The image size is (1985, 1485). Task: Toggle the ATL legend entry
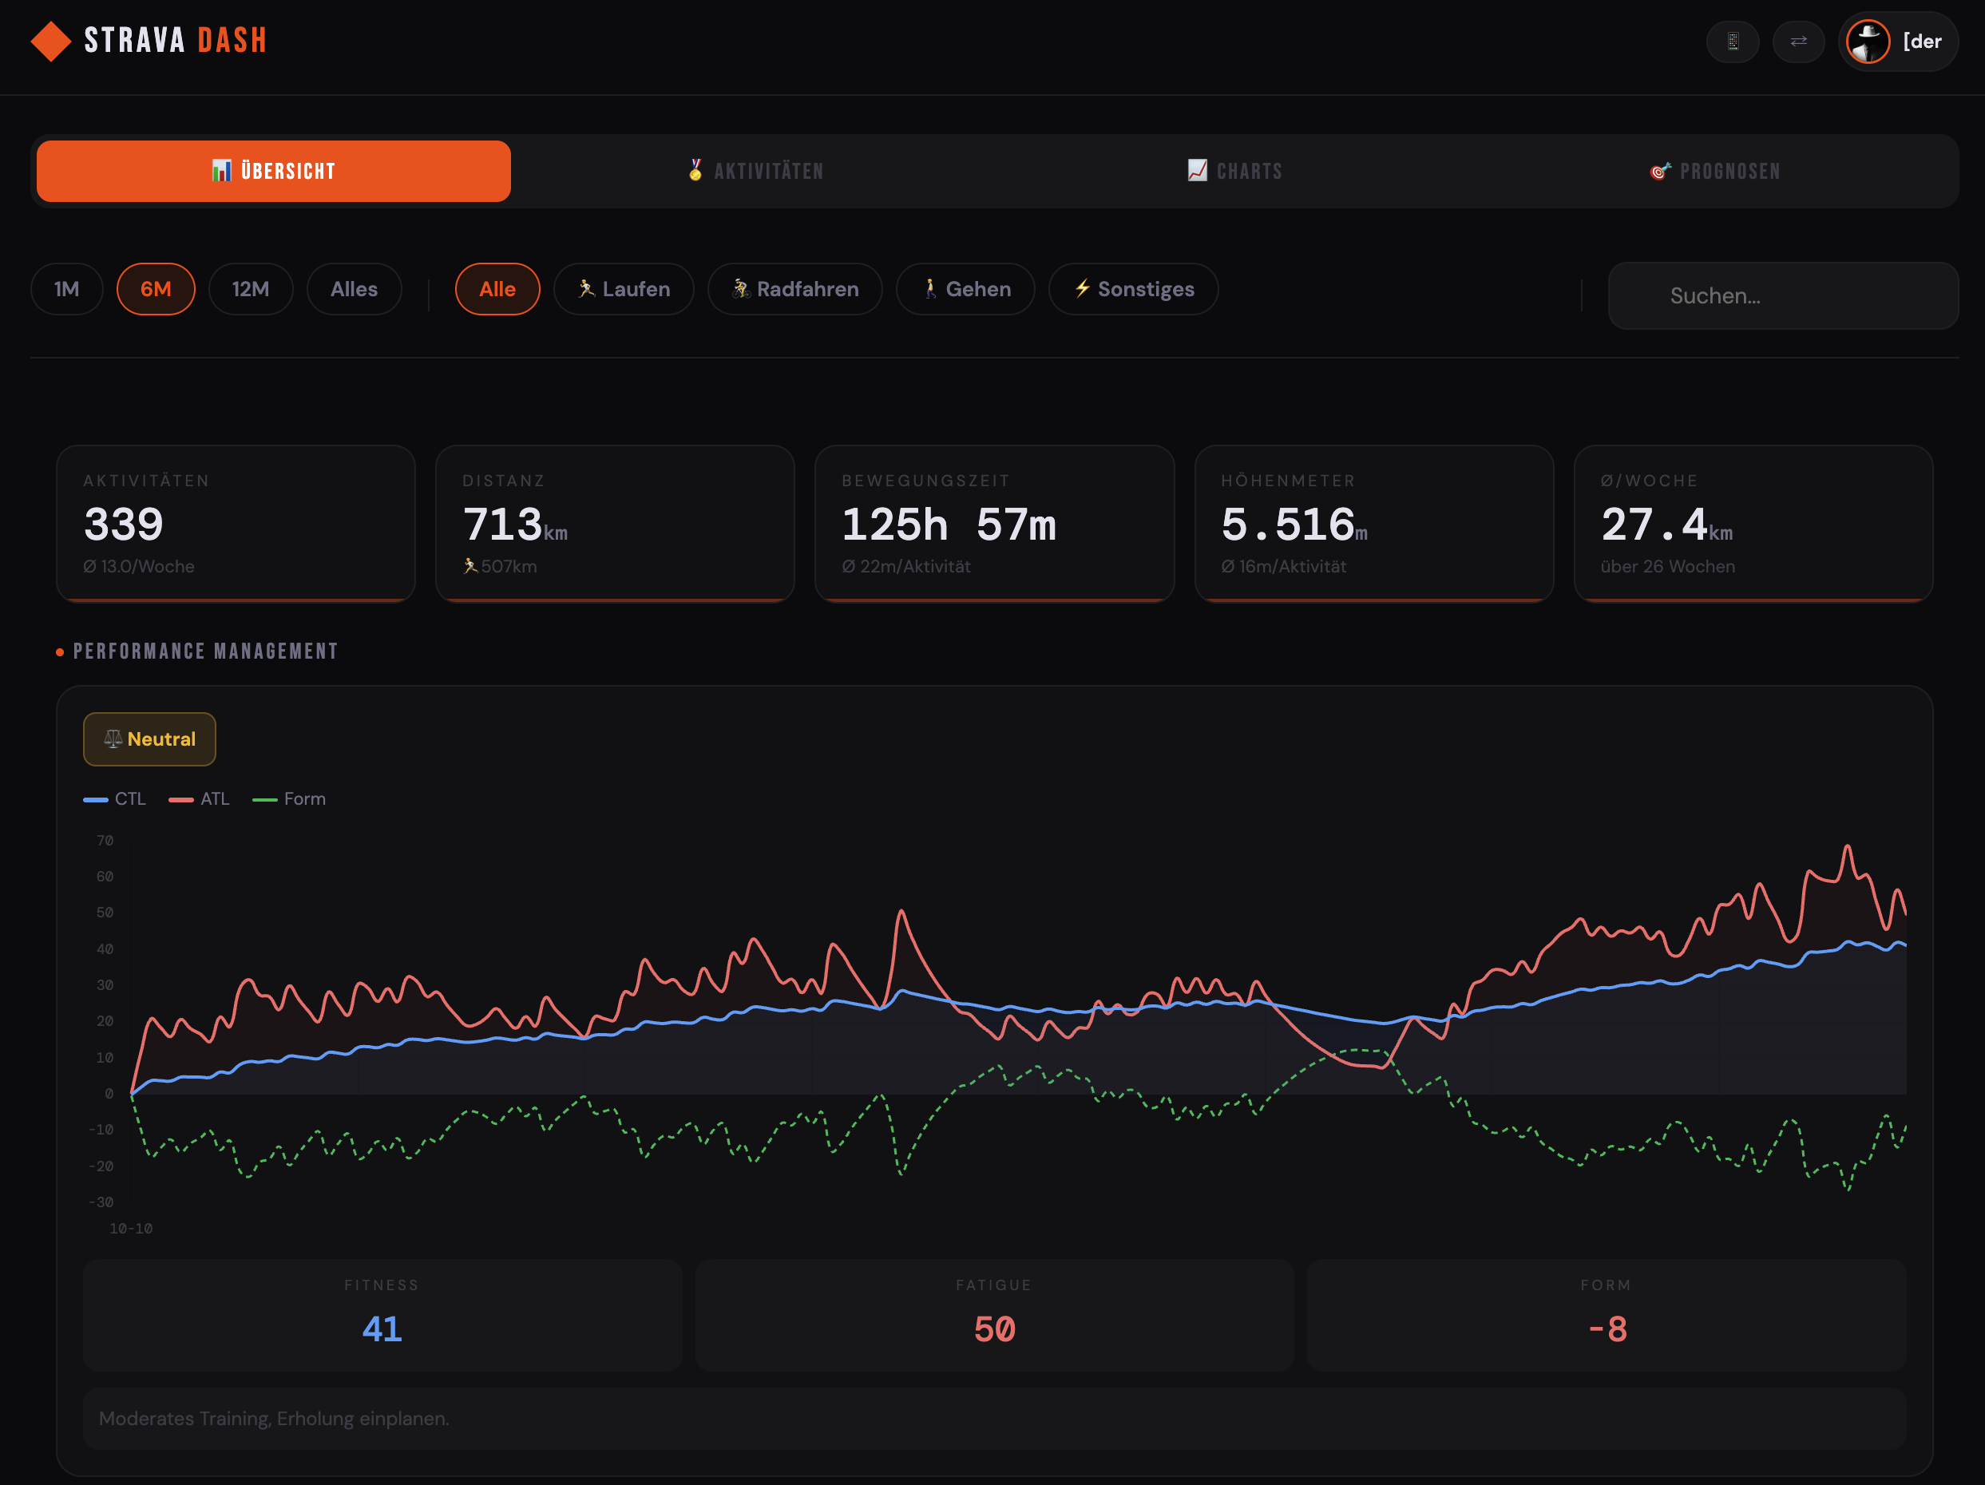point(199,798)
